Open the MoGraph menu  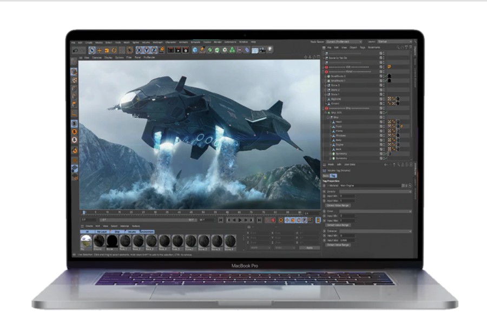coord(157,43)
